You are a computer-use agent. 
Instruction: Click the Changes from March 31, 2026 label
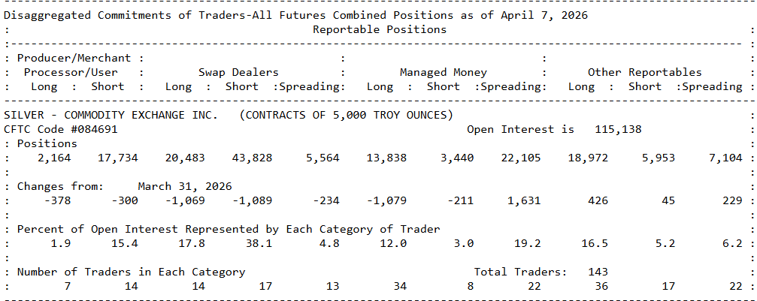click(124, 186)
